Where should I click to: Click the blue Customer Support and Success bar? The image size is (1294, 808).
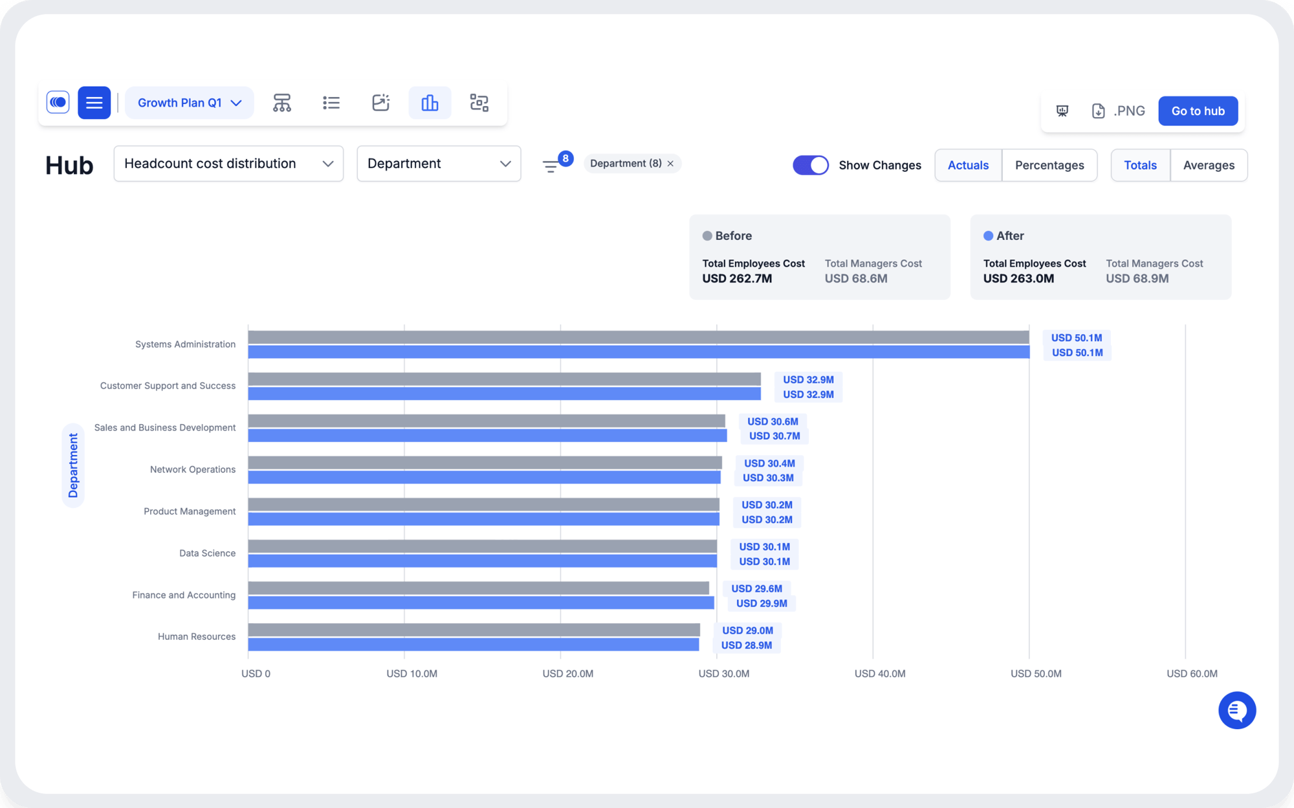pos(505,394)
